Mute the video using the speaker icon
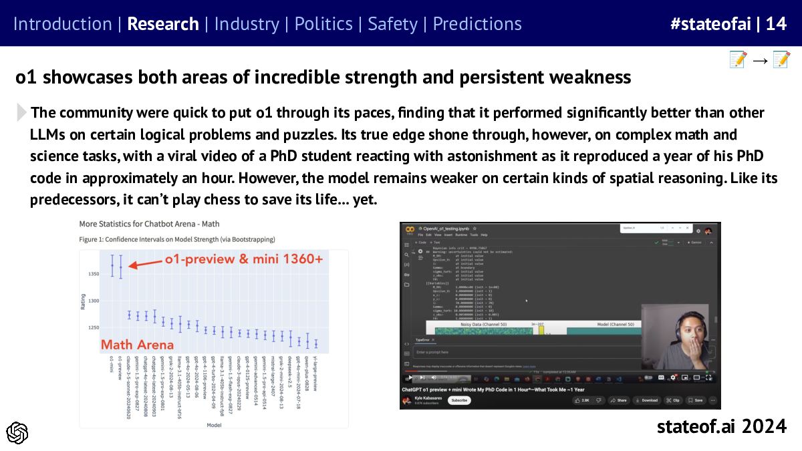This screenshot has width=802, height=451. [x=434, y=378]
